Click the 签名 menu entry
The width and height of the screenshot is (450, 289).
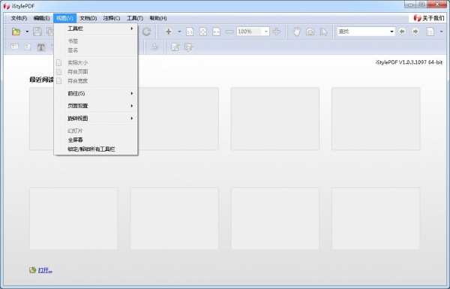pyautogui.click(x=96, y=50)
